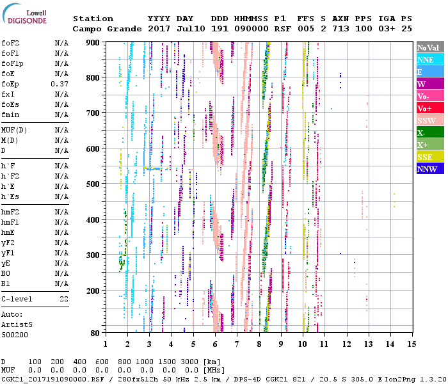This screenshot has height=384, width=448.
Task: Click the FFS value 005
Action: (x=306, y=29)
